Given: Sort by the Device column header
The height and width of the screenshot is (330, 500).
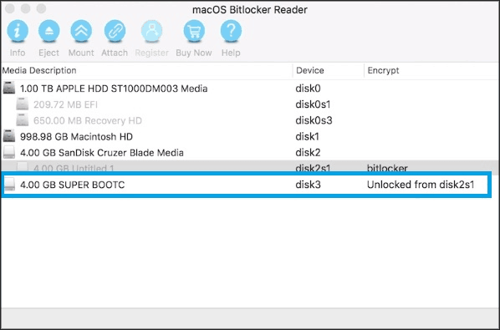Looking at the screenshot, I should [310, 70].
